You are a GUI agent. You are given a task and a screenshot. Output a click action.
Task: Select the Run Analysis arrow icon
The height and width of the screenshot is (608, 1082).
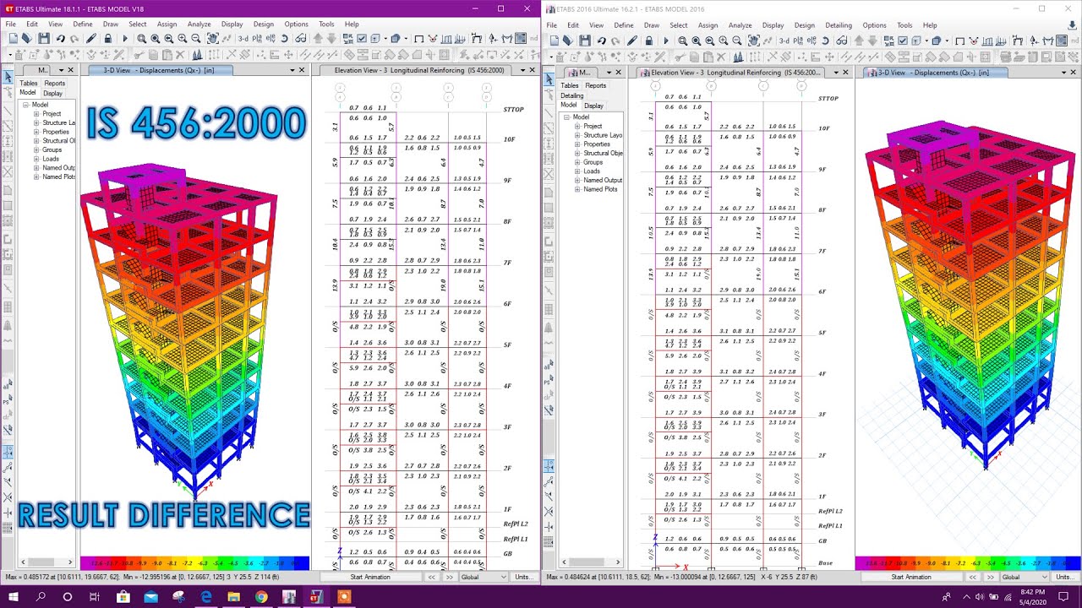coord(125,40)
